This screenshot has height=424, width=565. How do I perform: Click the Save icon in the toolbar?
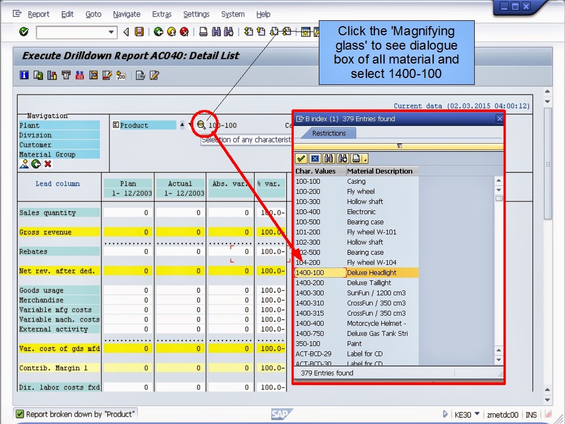(139, 32)
